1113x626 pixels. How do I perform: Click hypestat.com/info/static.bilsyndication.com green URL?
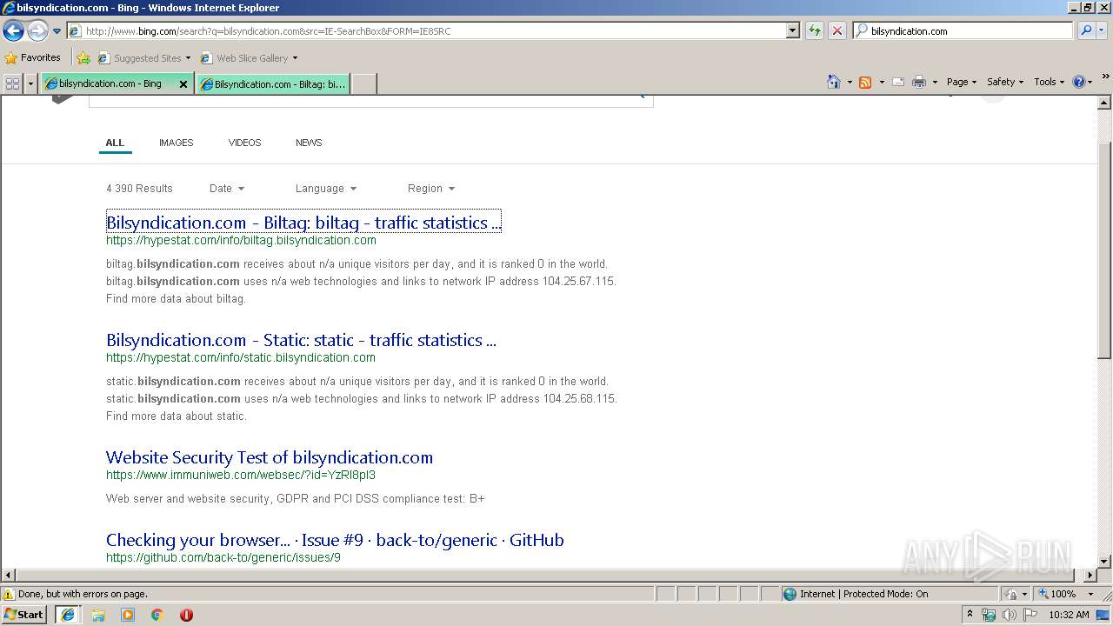coord(241,358)
